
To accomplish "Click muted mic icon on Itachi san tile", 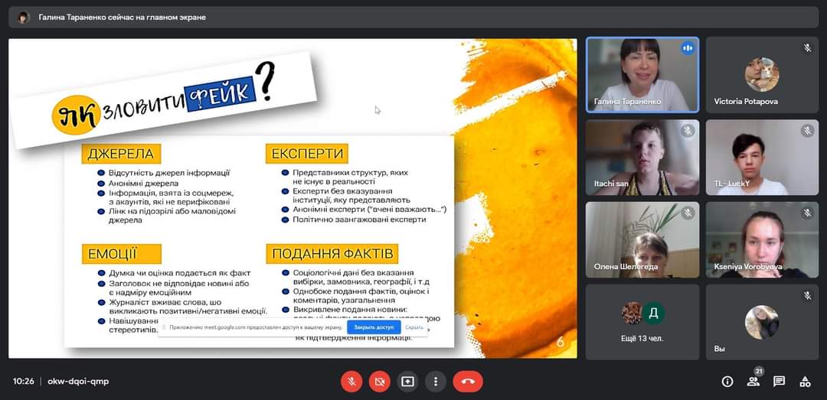I will point(687,131).
